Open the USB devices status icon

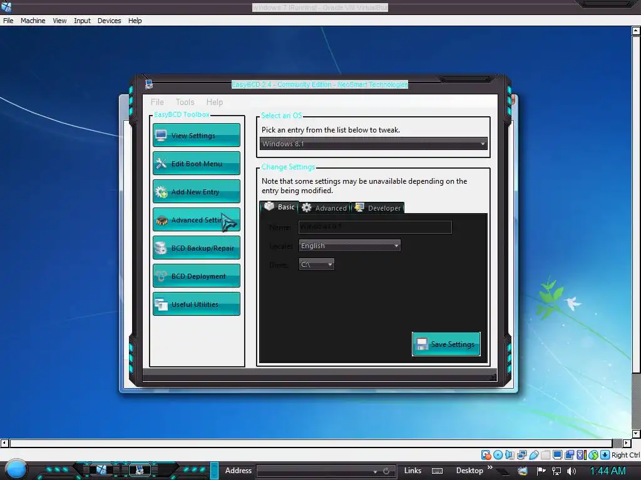coord(534,455)
